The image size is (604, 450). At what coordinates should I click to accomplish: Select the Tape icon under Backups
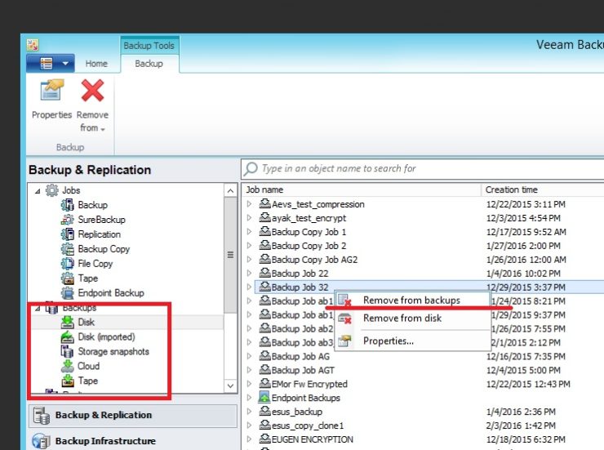(x=68, y=381)
